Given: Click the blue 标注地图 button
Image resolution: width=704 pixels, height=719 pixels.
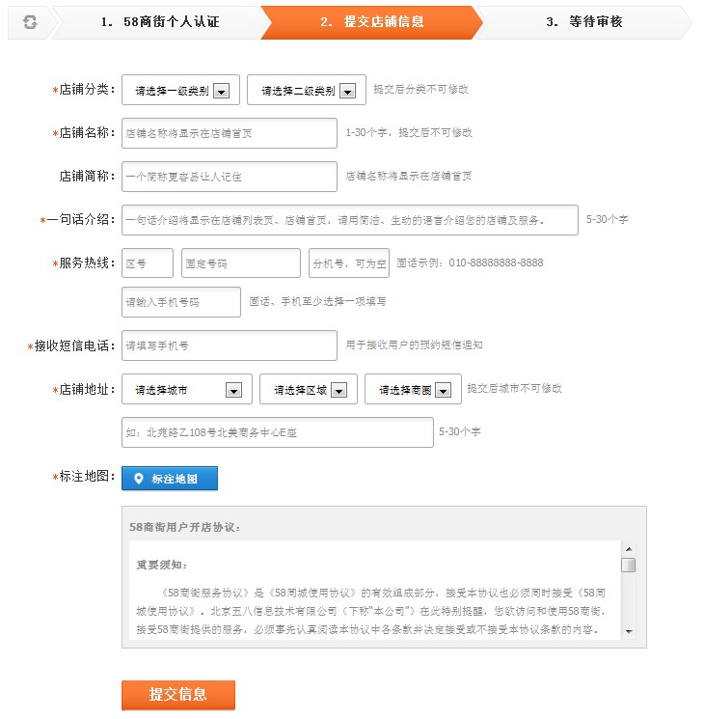Looking at the screenshot, I should [170, 479].
